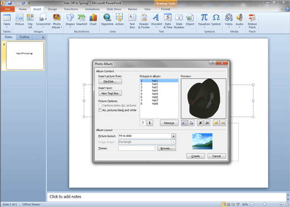Insert an Equation
290x207 pixels.
click(204, 21)
